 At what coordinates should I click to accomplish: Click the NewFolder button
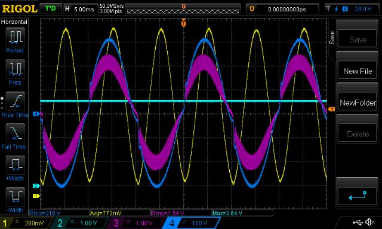click(x=358, y=103)
